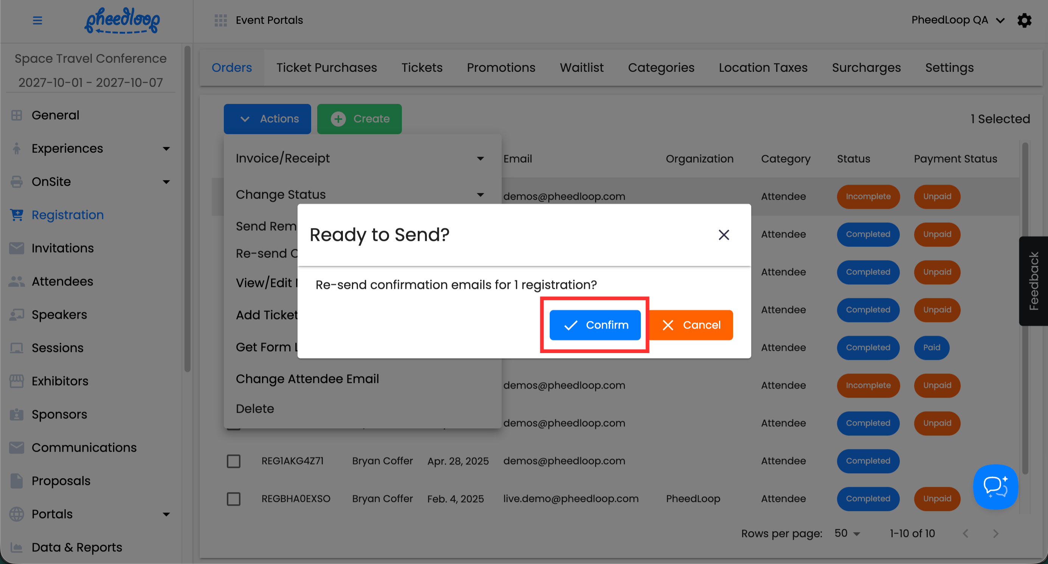
Task: Check the REGBHA0EXSO row checkbox
Action: [x=234, y=499]
